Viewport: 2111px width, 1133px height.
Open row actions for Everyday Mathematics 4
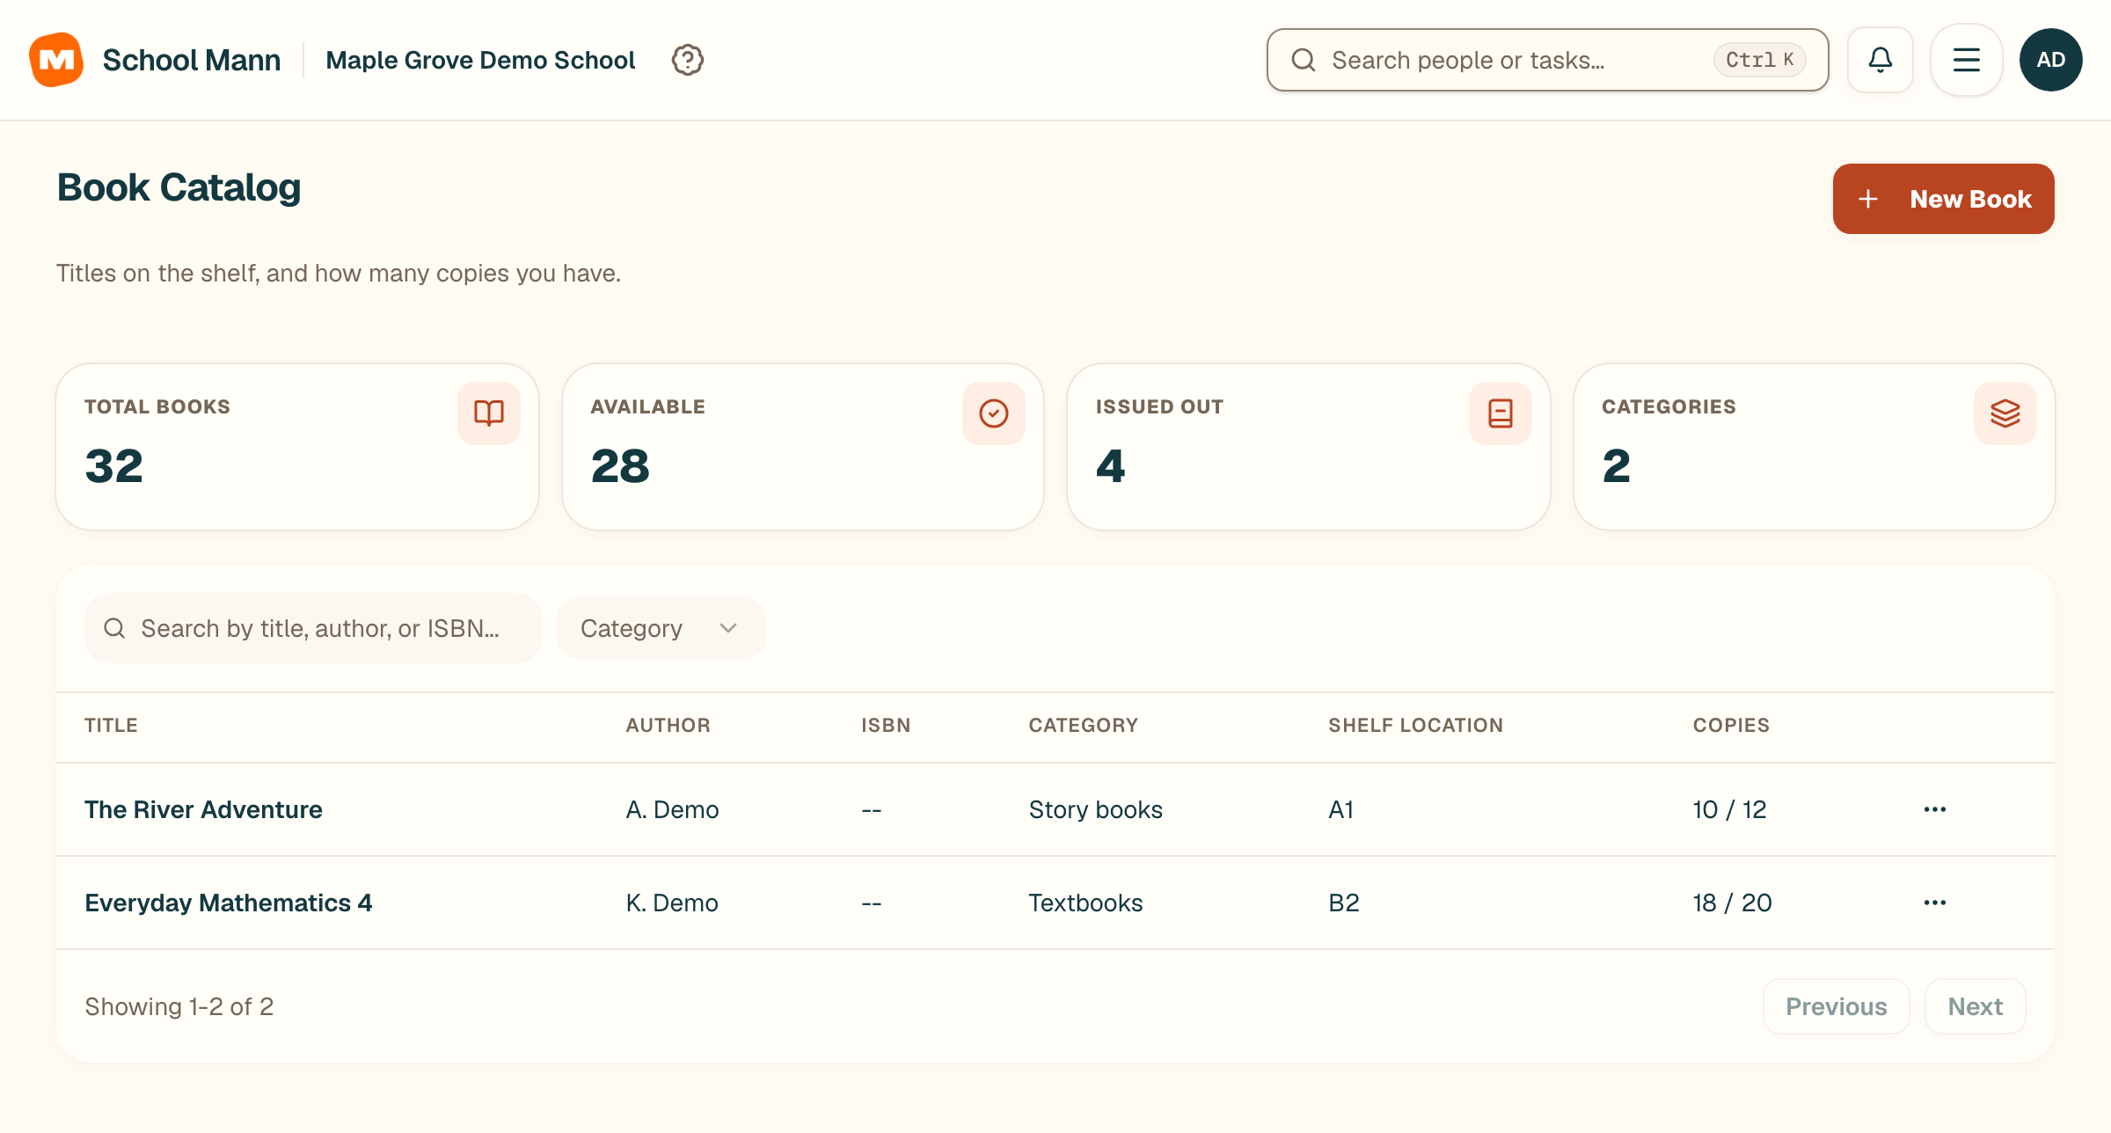(1935, 903)
